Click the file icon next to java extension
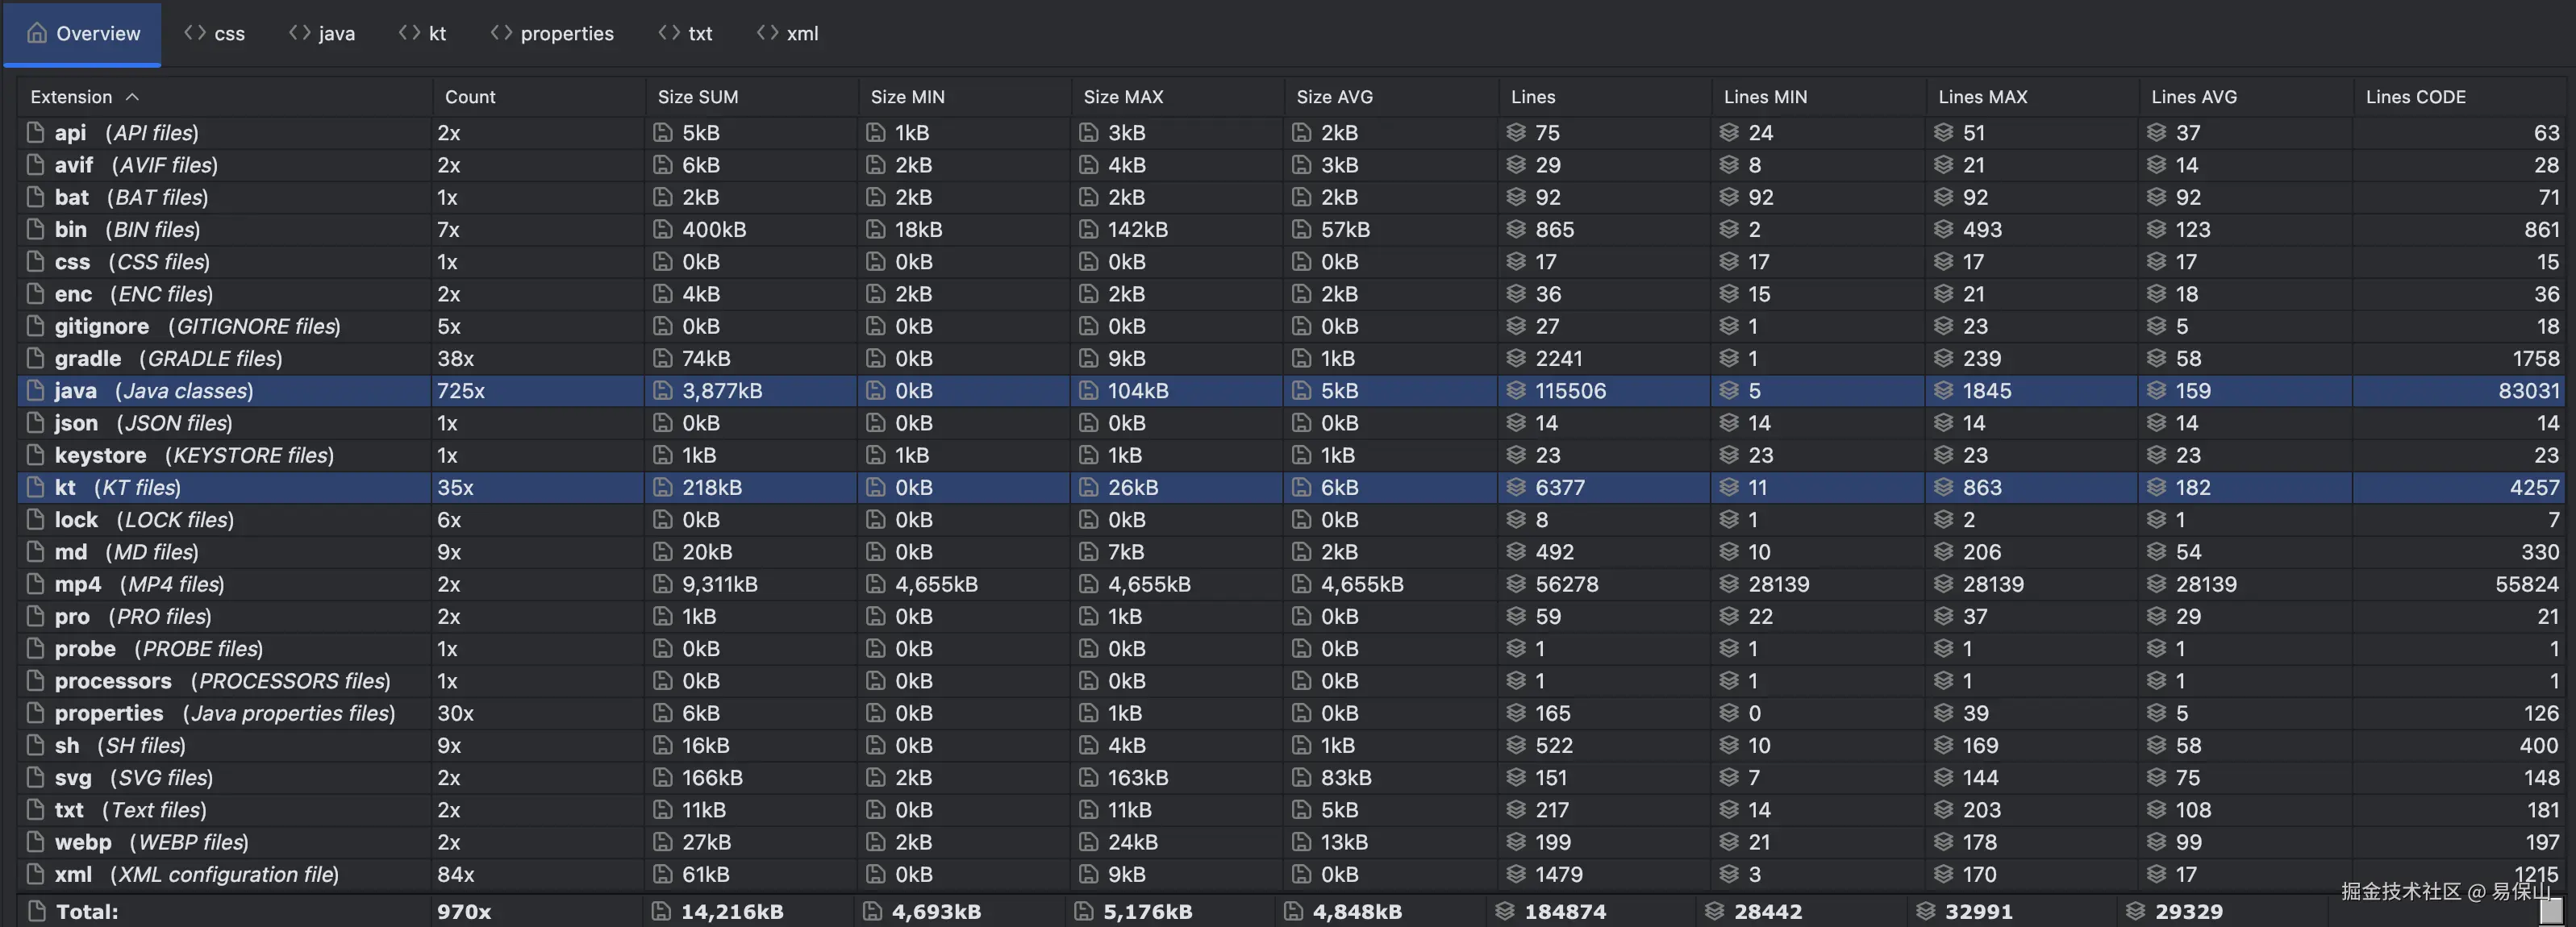This screenshot has height=927, width=2576. [33, 391]
